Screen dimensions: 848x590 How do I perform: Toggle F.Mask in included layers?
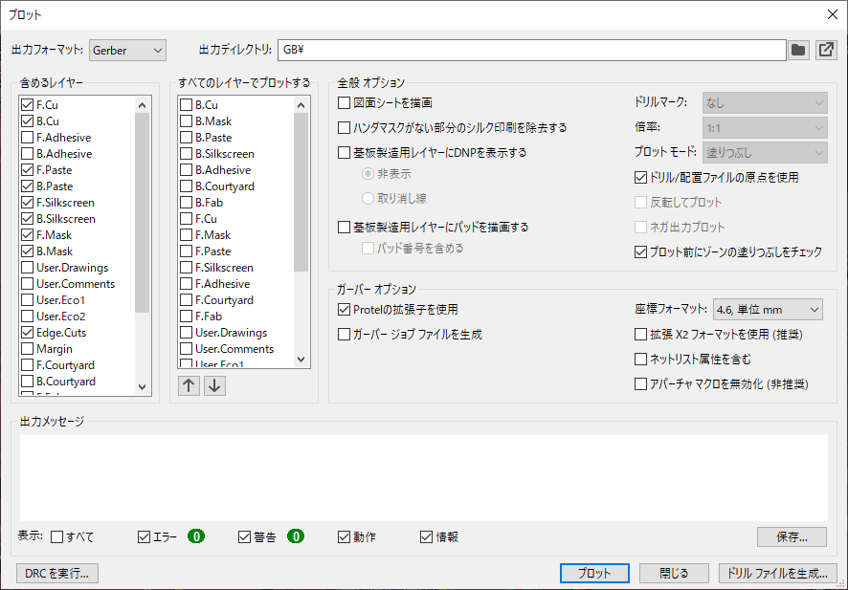tap(27, 235)
